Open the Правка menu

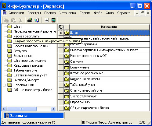point(50,13)
